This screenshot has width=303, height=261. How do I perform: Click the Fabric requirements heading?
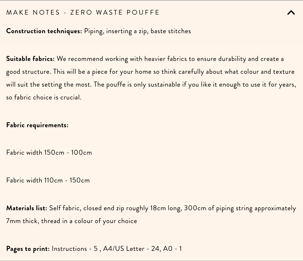point(37,125)
